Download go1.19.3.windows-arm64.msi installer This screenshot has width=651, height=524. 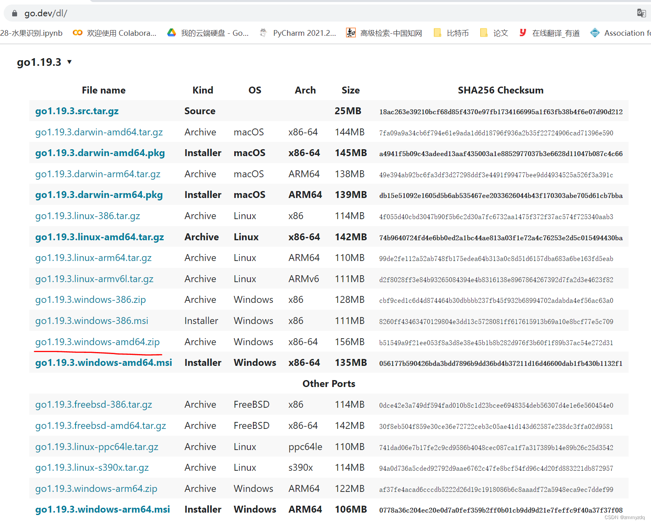pyautogui.click(x=102, y=509)
